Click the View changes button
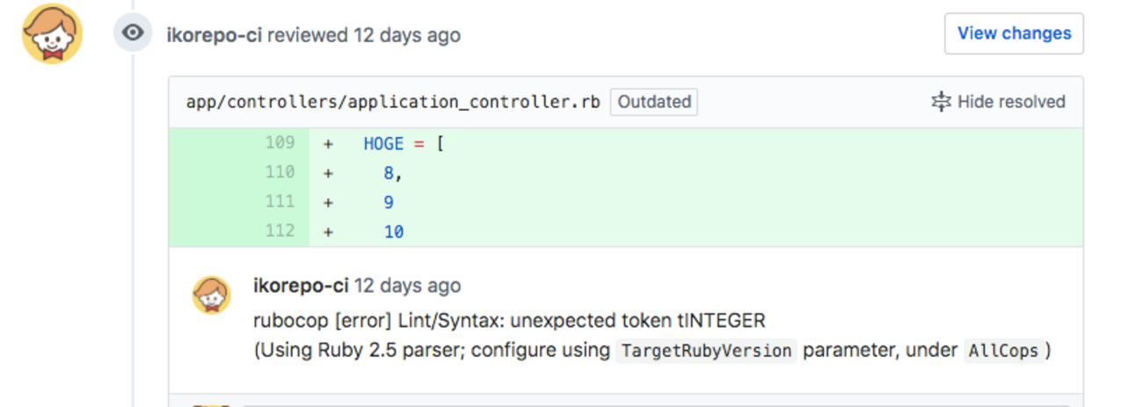Screen dimensions: 1143x407 pos(1014,33)
